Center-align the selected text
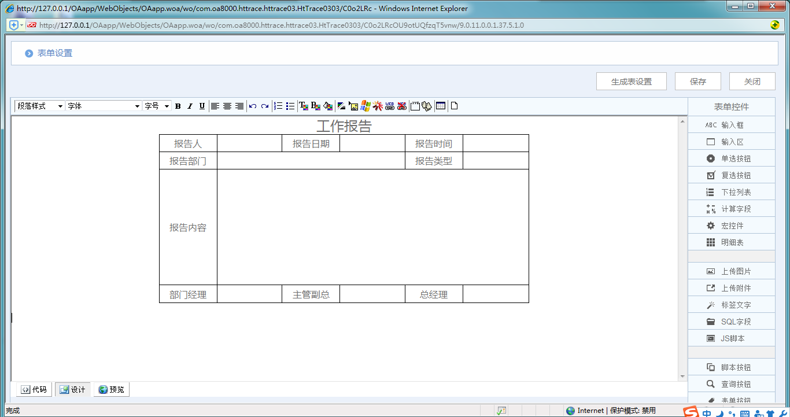Viewport: 790px width, 417px height. [227, 106]
